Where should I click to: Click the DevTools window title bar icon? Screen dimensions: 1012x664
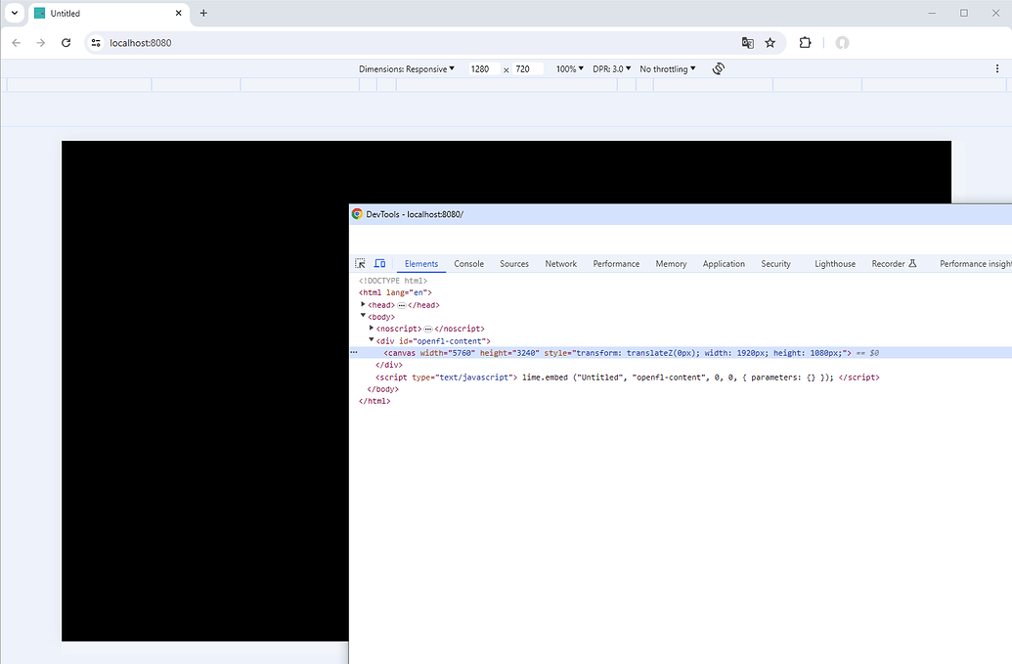[x=357, y=213]
